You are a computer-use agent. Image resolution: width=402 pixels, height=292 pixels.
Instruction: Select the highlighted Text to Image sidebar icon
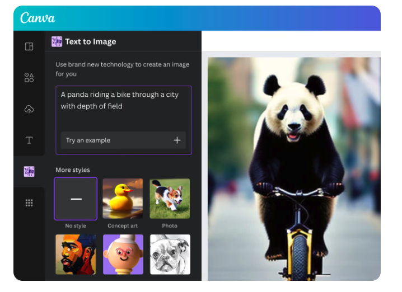(x=29, y=172)
